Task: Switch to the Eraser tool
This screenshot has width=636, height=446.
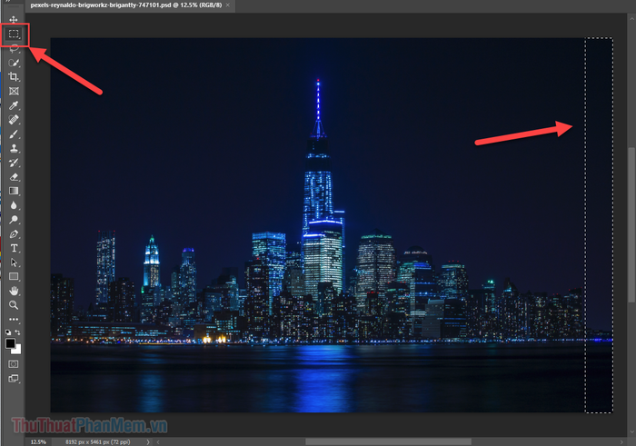Action: tap(14, 176)
